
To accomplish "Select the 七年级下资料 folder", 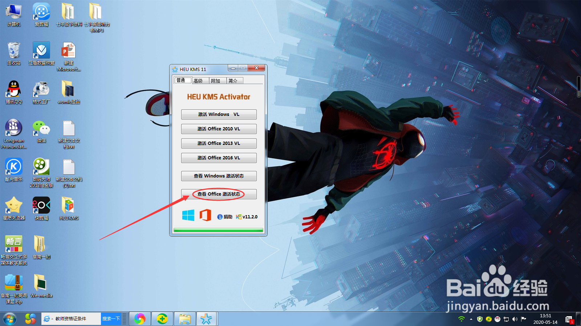I will pyautogui.click(x=69, y=16).
